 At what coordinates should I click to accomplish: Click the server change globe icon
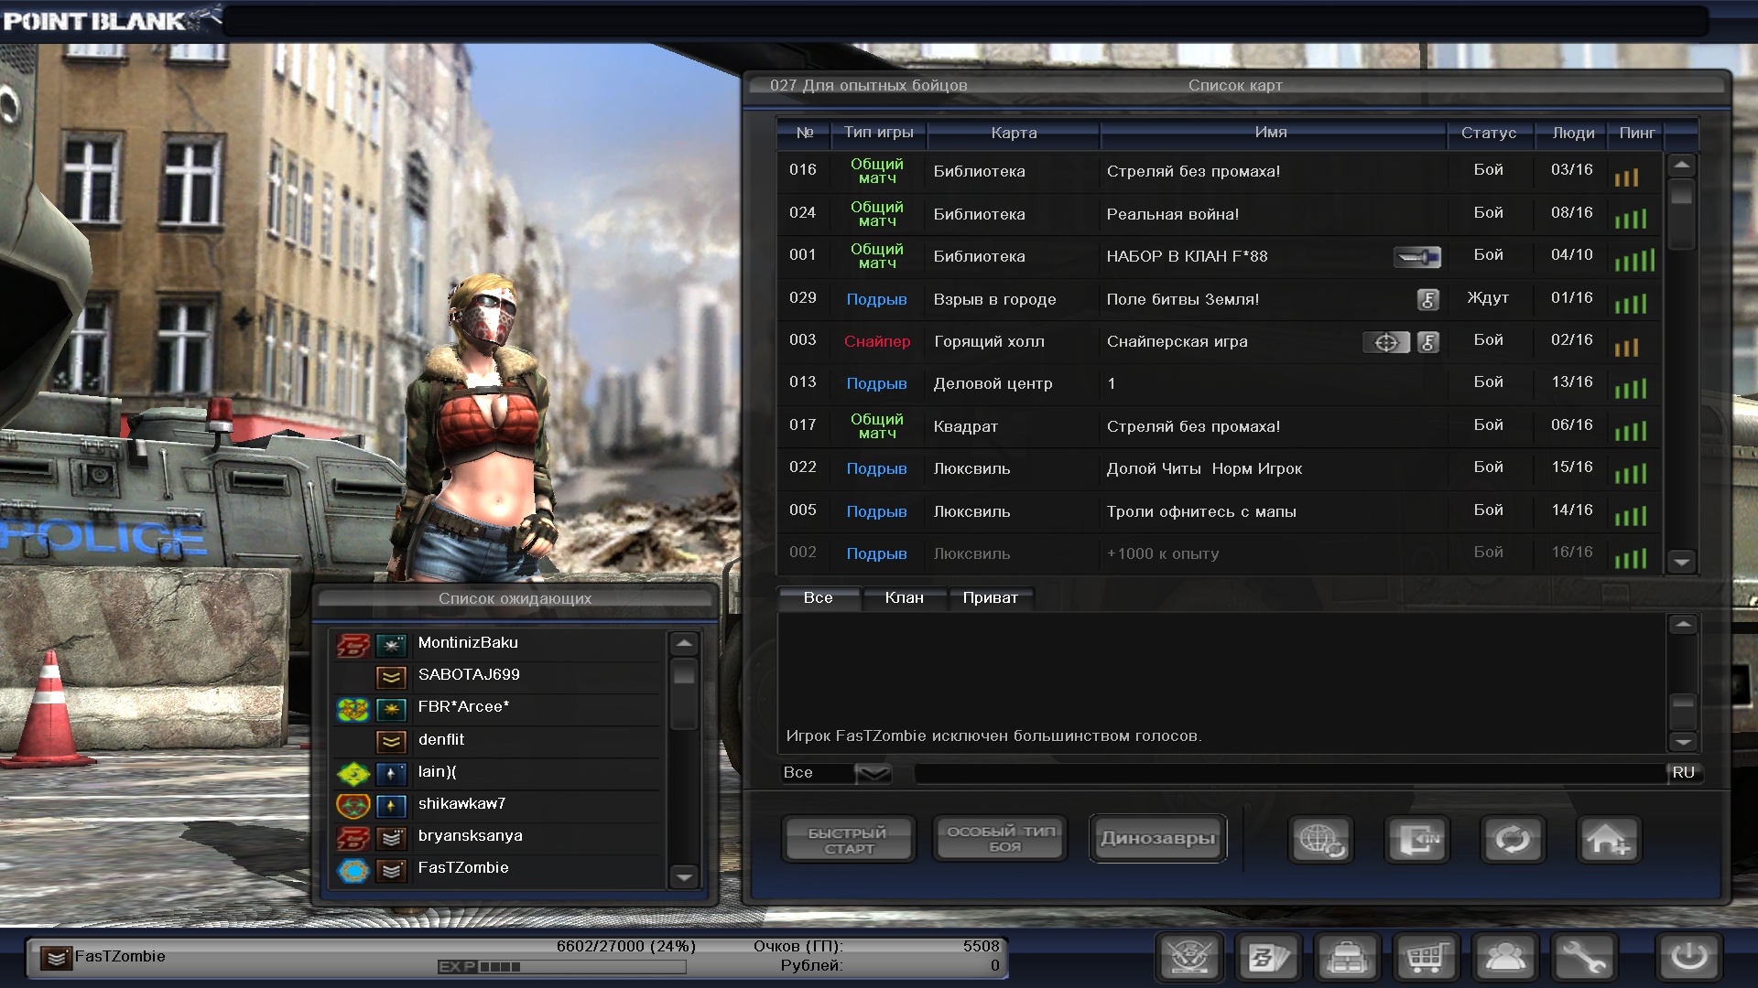coord(1320,839)
